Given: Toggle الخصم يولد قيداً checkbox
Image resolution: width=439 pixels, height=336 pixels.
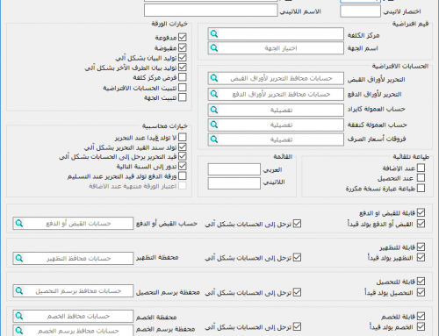Looking at the screenshot, I should (x=421, y=326).
